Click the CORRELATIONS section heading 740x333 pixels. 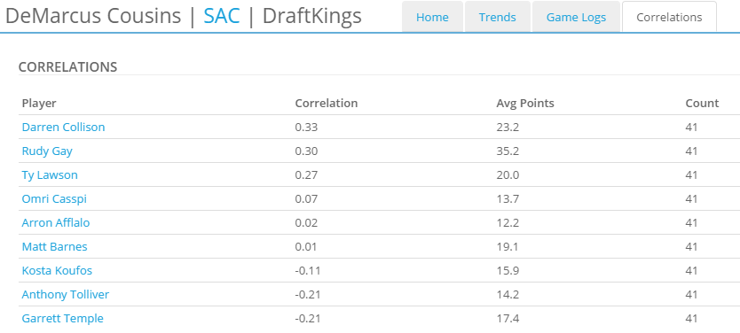67,67
